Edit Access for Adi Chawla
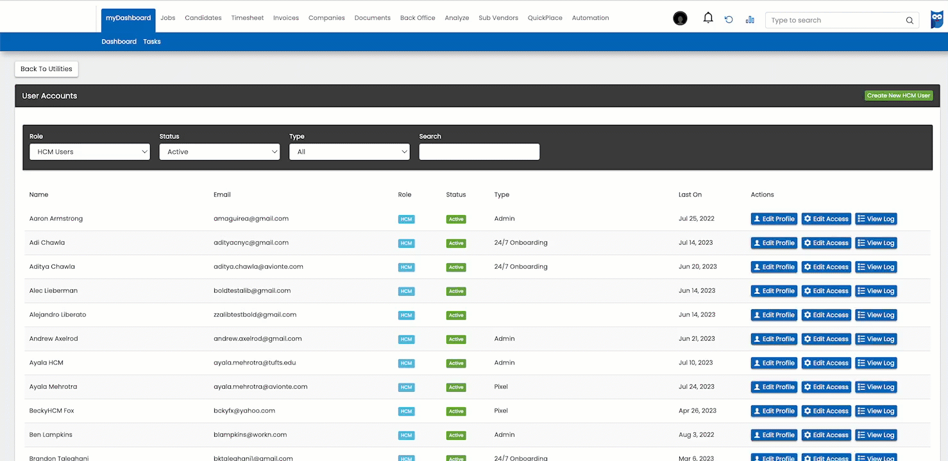The image size is (948, 461). 827,243
